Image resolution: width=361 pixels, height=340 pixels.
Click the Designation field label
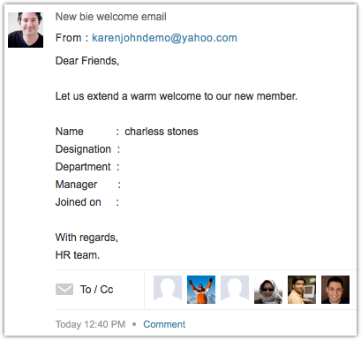click(x=83, y=149)
